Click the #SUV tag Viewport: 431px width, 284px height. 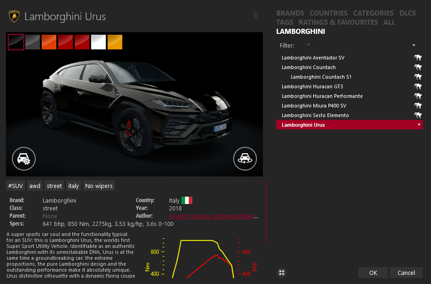click(16, 186)
